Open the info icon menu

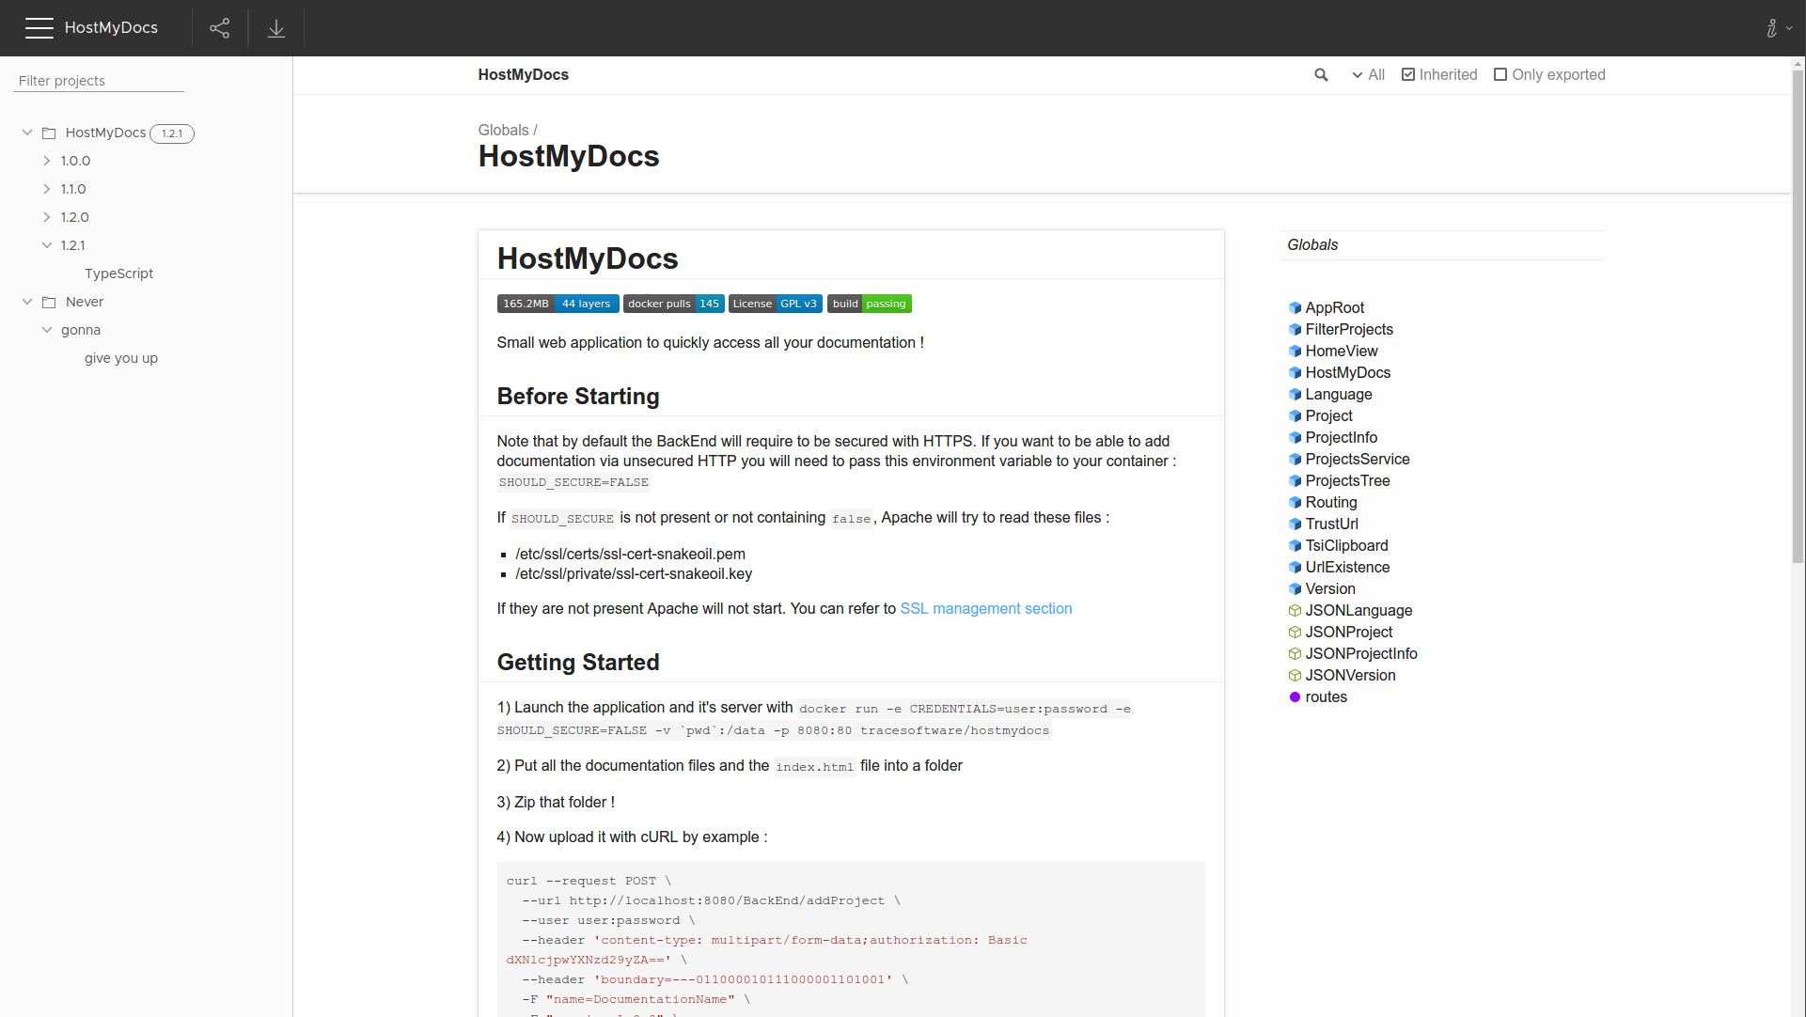(x=1772, y=28)
